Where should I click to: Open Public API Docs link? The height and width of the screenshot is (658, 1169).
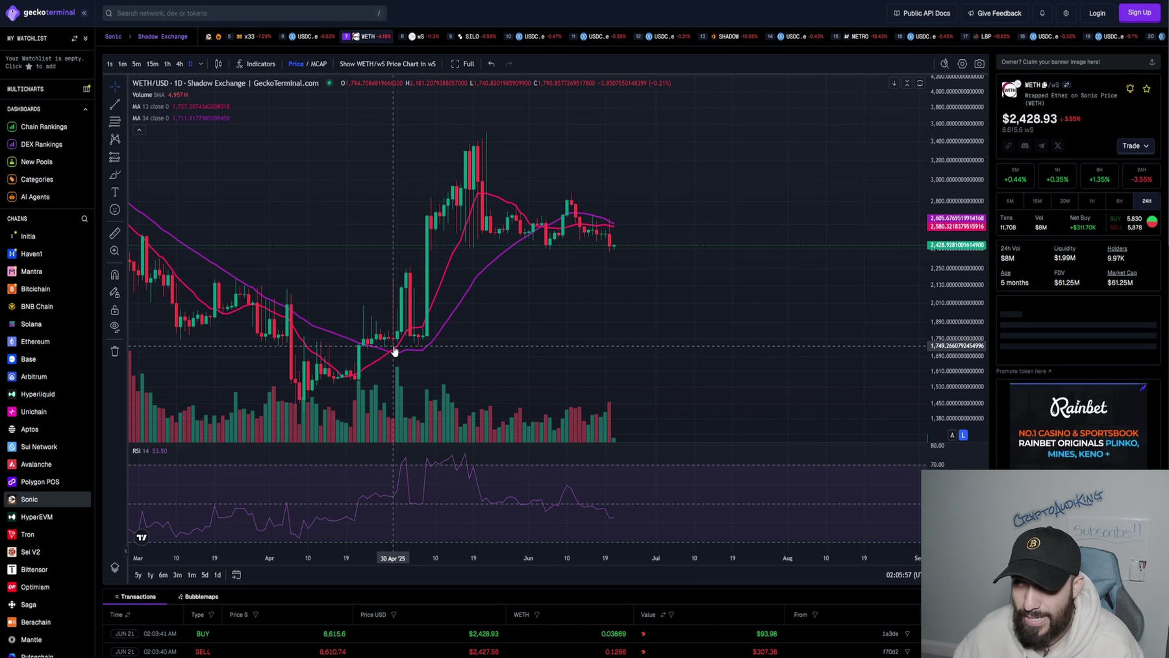tap(922, 13)
